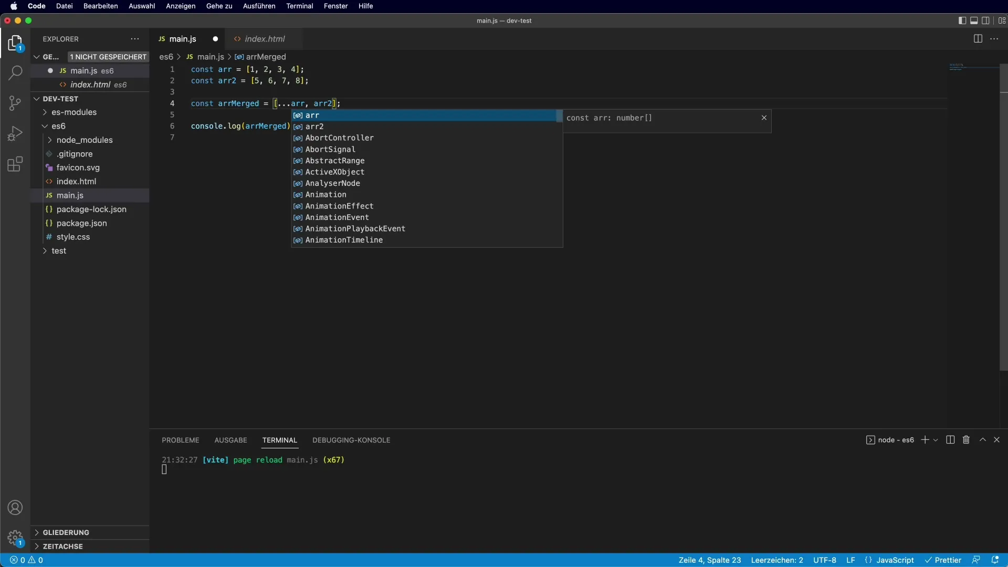Open the Explorer view in activity bar
Screen dimensions: 1008x567
pyautogui.click(x=15, y=43)
